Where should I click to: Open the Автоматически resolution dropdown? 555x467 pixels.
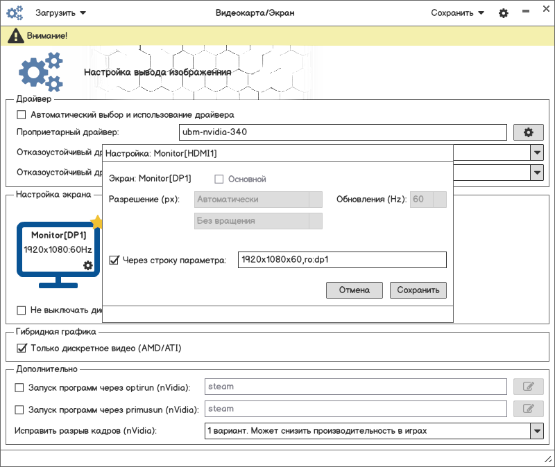258,200
